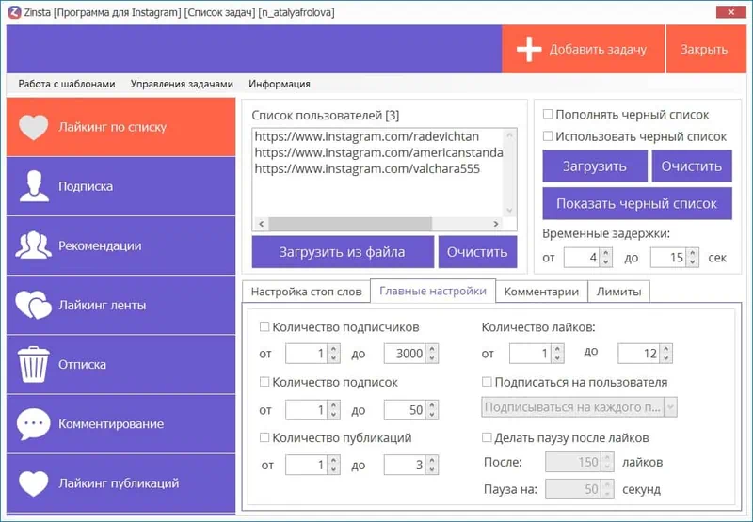The image size is (753, 522).
Task: Click the user list horizontal scrollbar thumb
Action: point(350,224)
